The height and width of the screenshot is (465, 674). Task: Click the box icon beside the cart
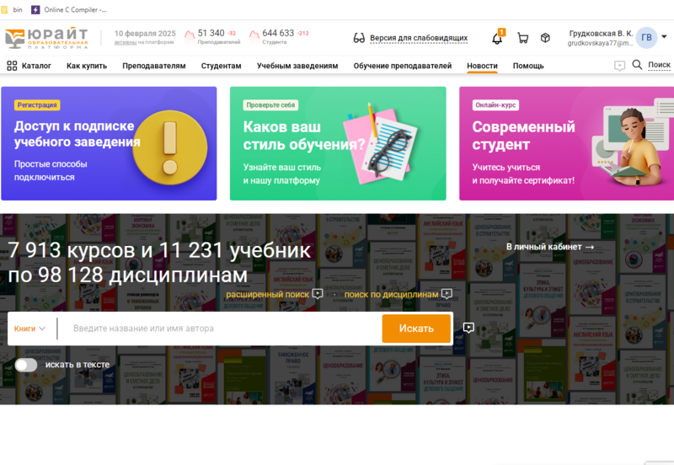tap(545, 38)
